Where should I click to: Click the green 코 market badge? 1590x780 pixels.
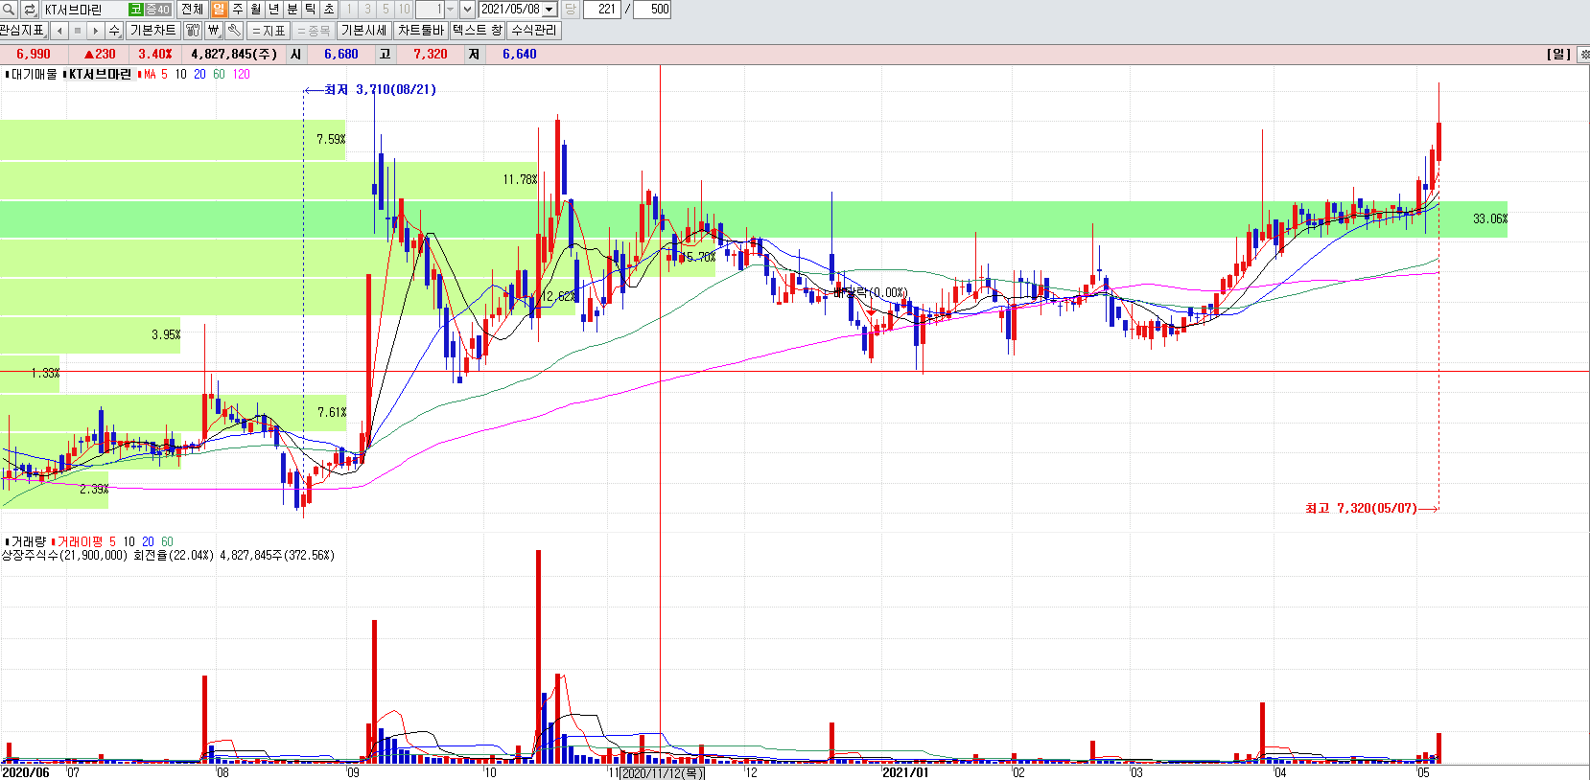(x=135, y=10)
